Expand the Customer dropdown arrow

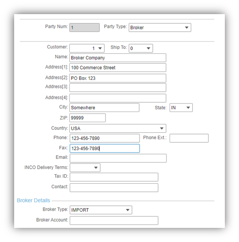tap(100, 48)
